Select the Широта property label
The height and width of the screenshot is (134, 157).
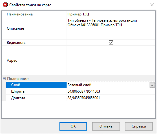click(18, 91)
